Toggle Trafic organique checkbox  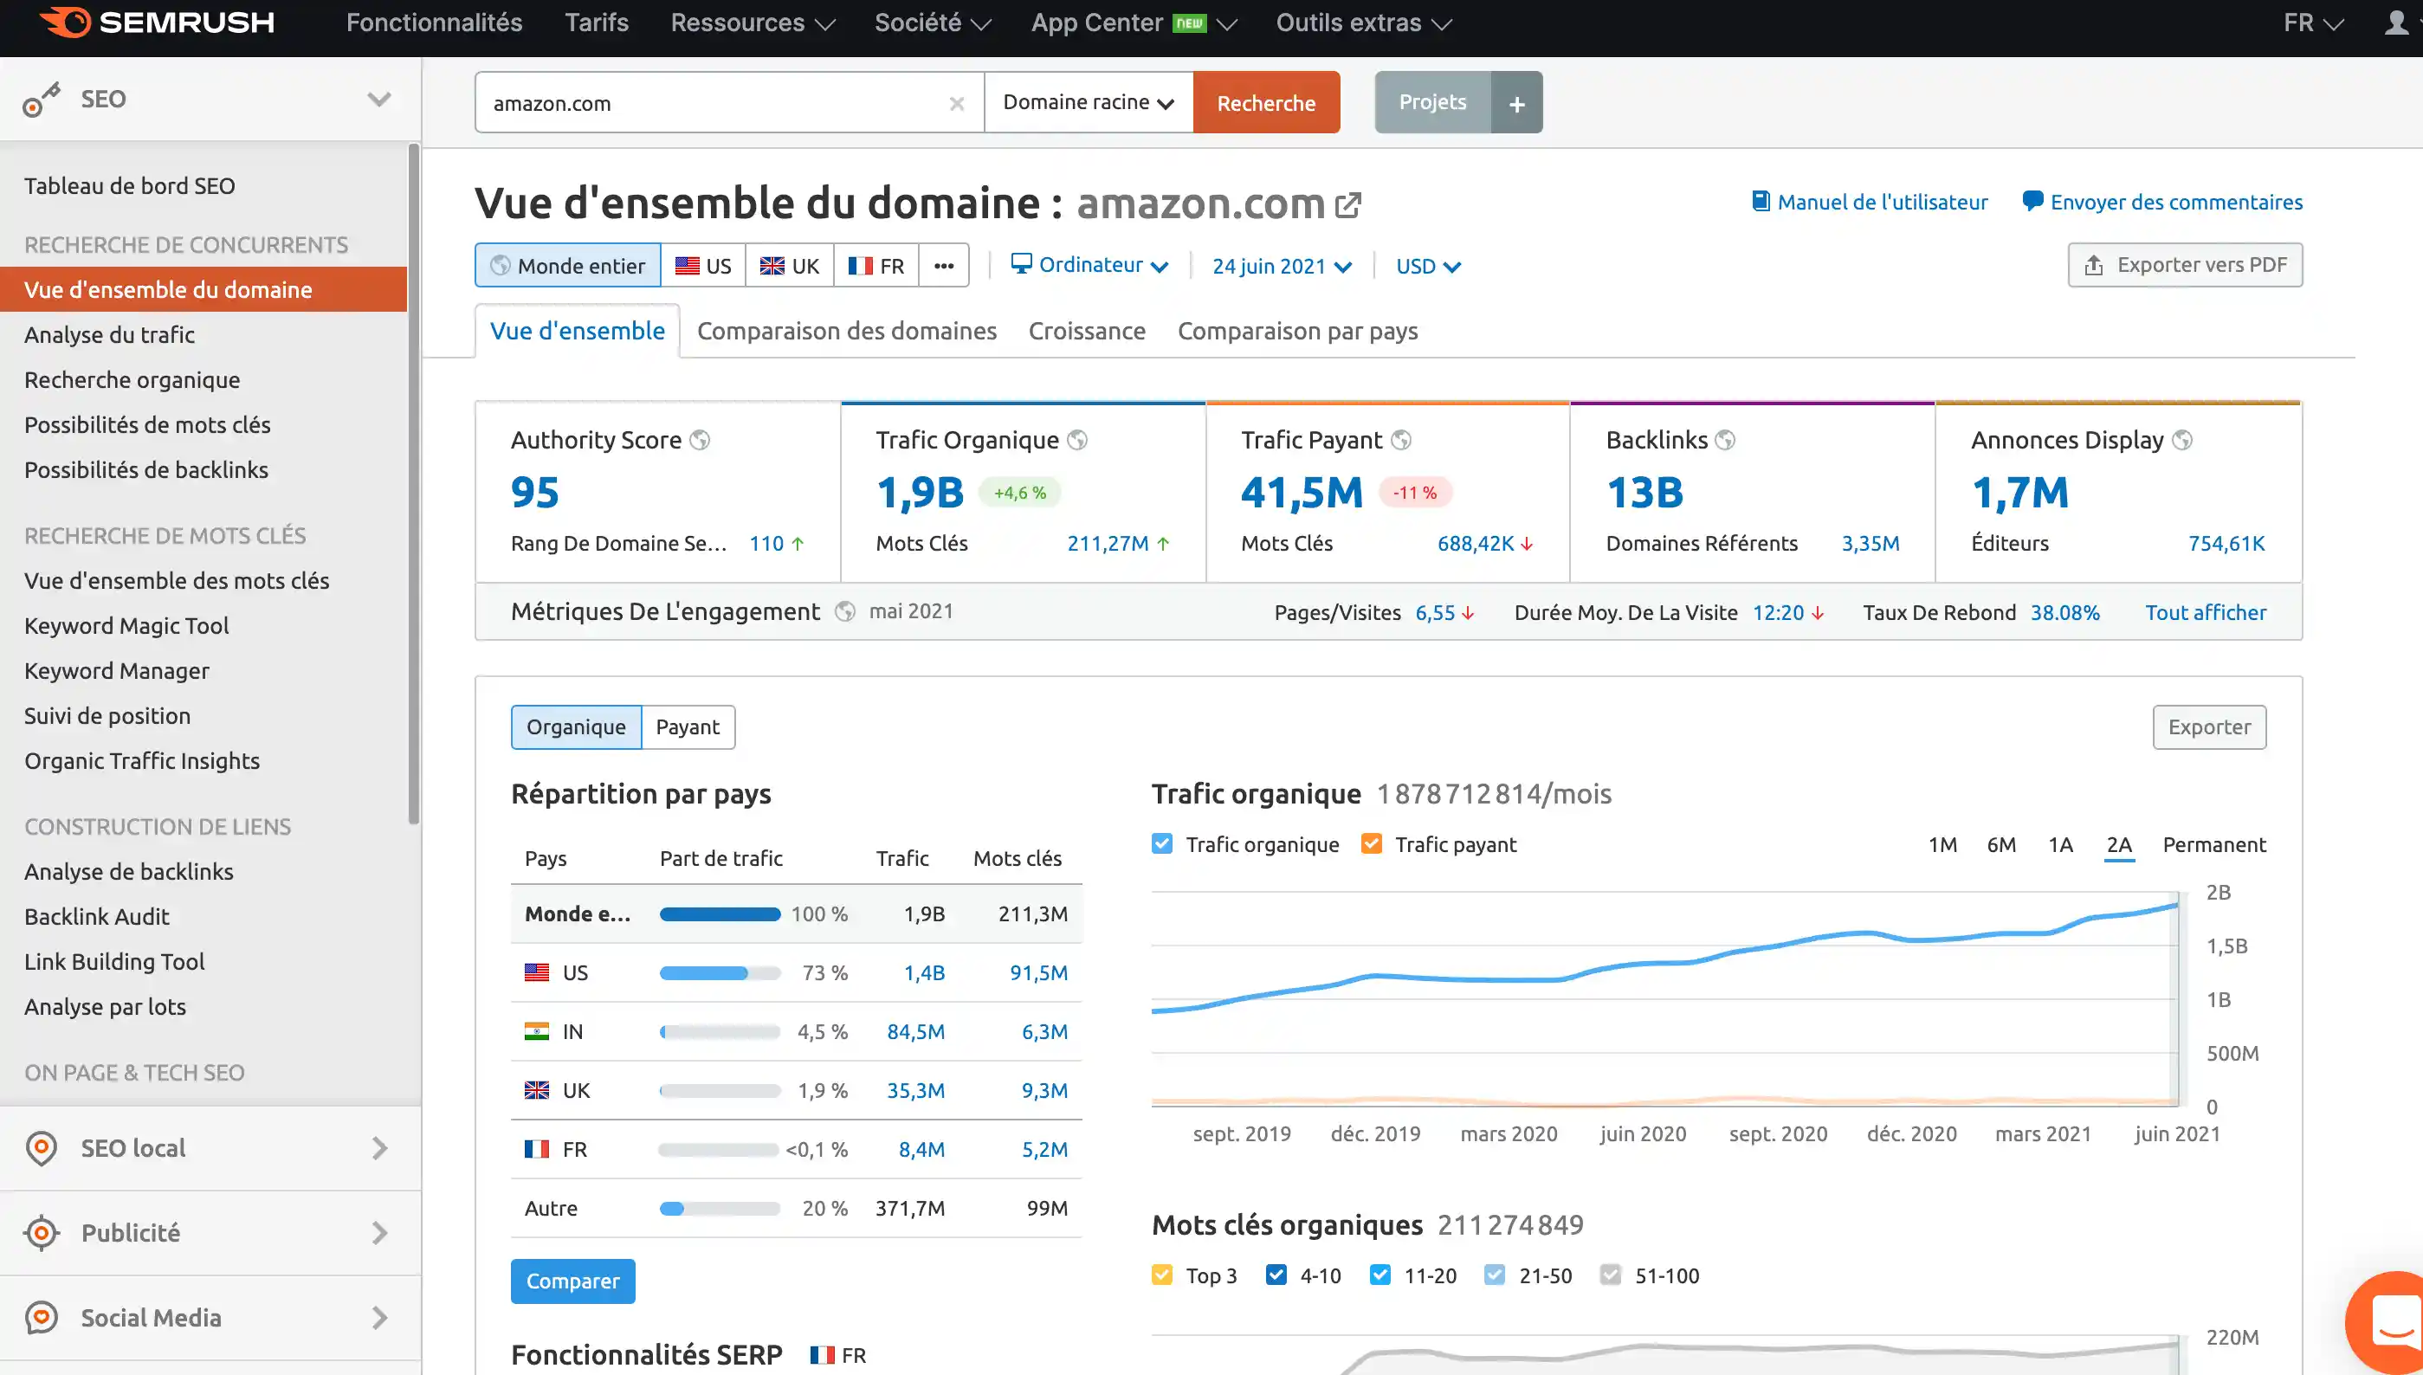[x=1162, y=843]
